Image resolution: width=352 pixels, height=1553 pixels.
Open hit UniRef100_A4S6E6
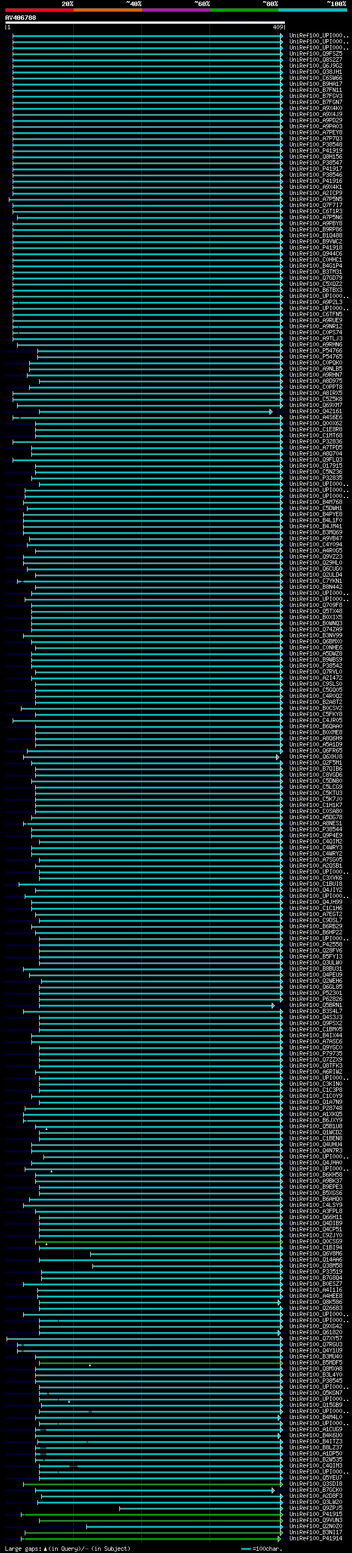coord(316,417)
